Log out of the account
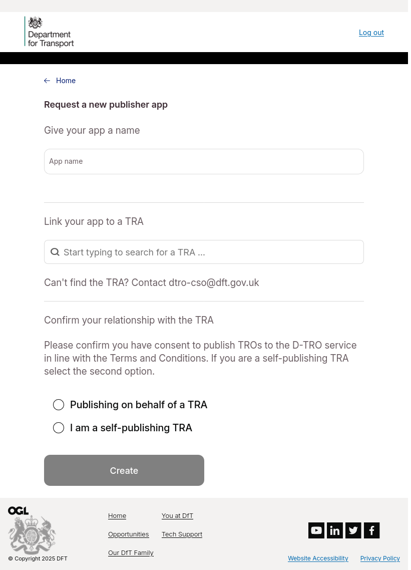411x570 pixels. click(371, 33)
